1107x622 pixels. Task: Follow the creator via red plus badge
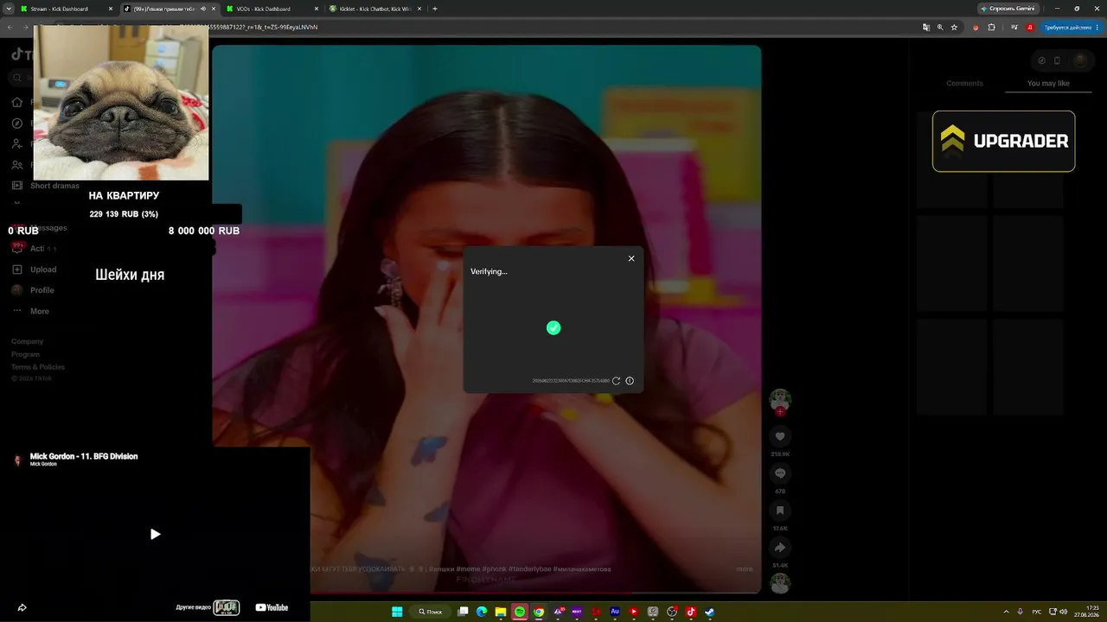780,412
